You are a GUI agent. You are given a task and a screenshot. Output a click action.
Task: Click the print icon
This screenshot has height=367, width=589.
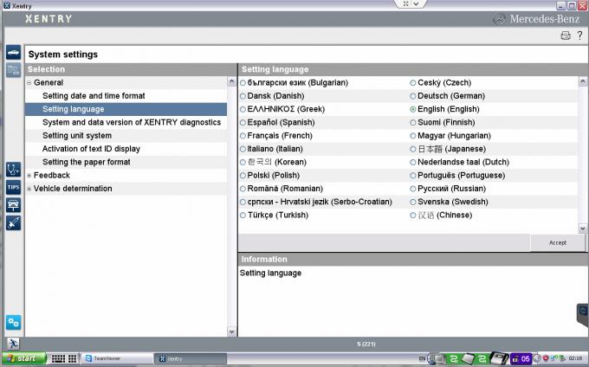566,35
